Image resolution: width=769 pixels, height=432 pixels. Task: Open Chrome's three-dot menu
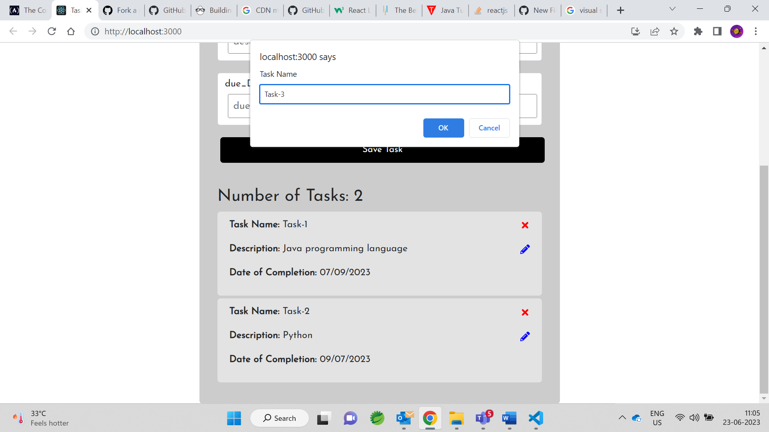[756, 31]
